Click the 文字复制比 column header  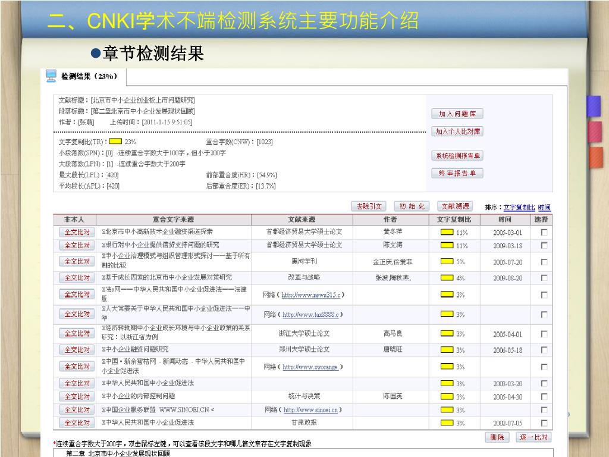point(454,220)
